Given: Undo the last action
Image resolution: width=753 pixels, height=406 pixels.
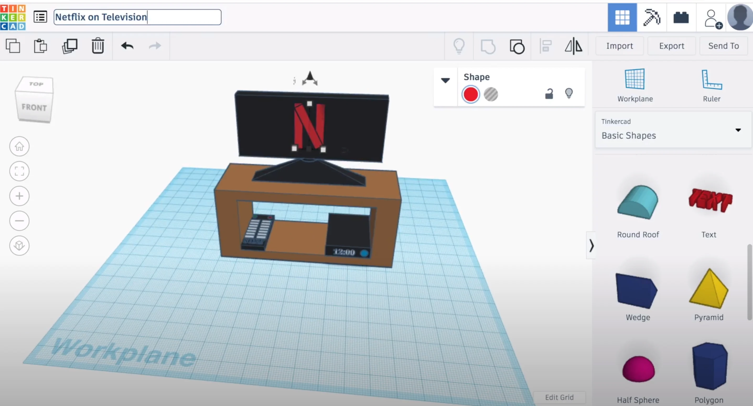Looking at the screenshot, I should pos(127,46).
